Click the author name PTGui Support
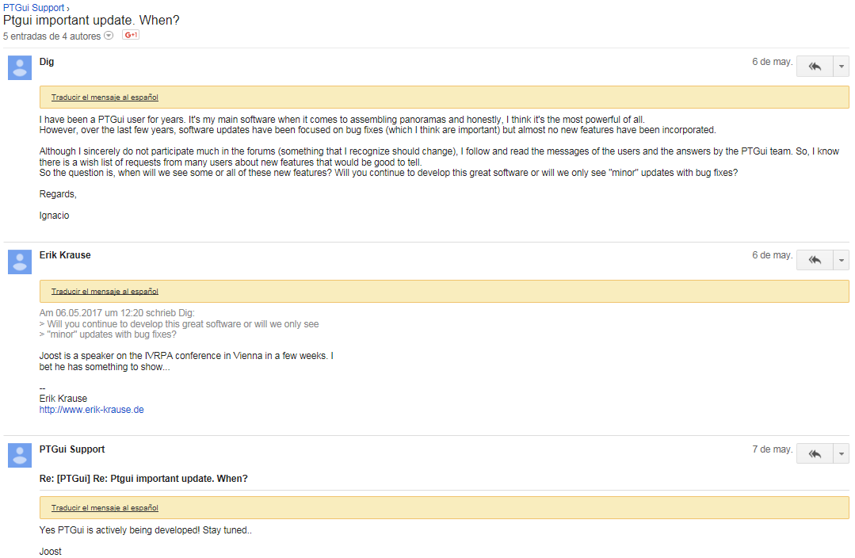The image size is (855, 558). pos(72,449)
